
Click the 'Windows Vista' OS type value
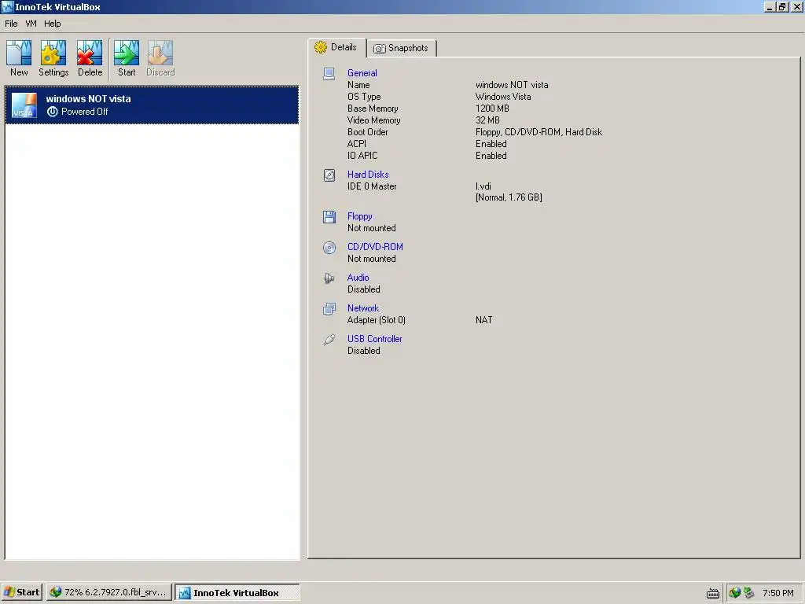[x=503, y=97]
